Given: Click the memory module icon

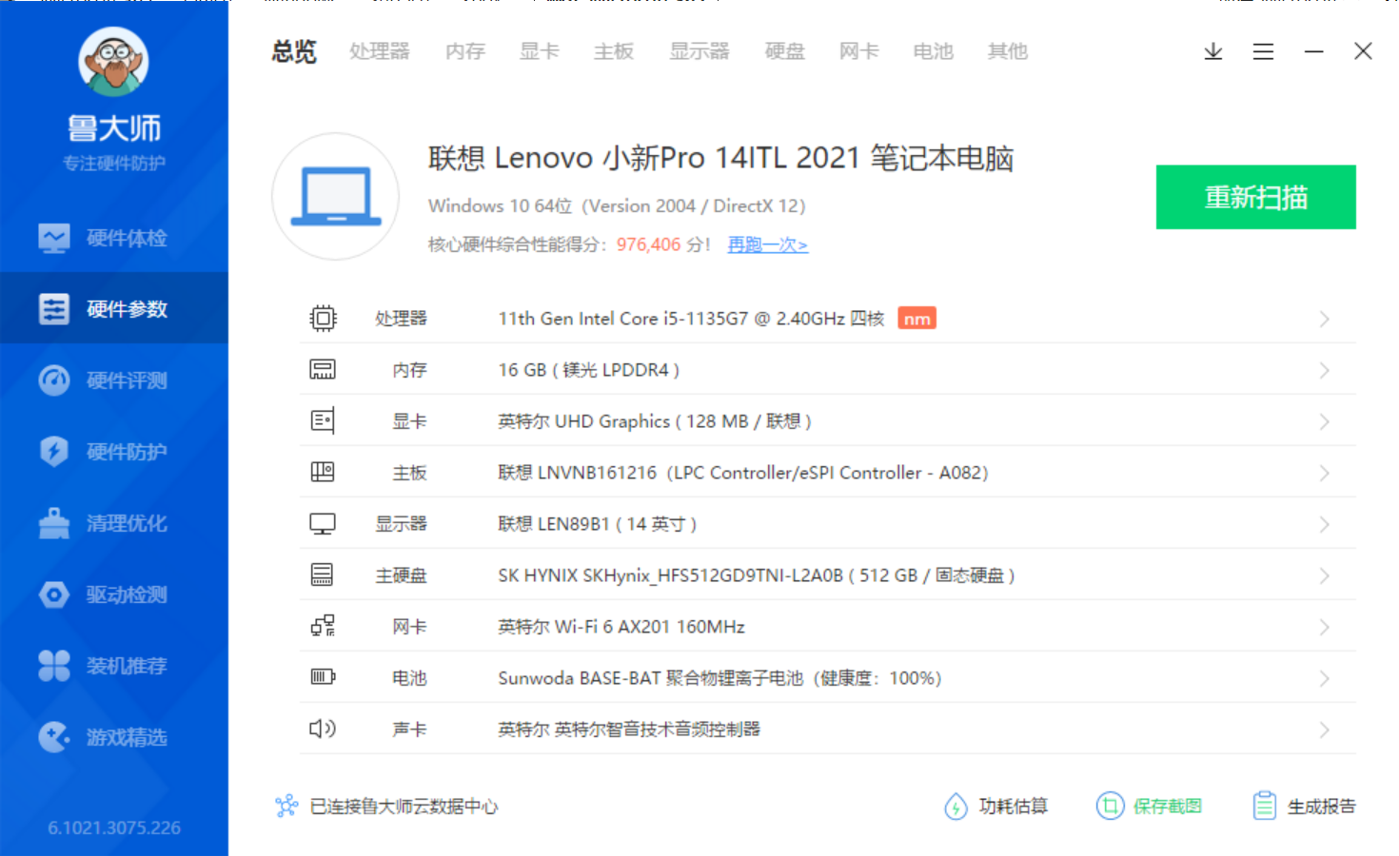Looking at the screenshot, I should tap(323, 369).
